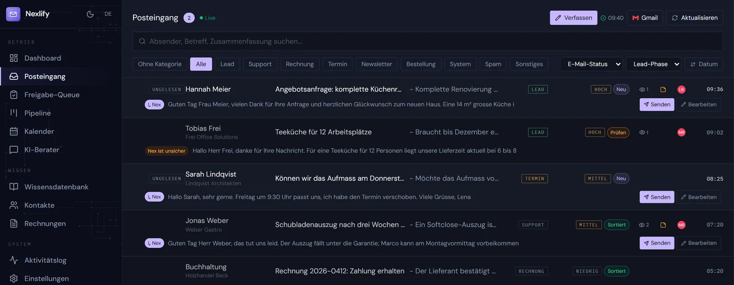Open the E-Mail-Status dropdown
Viewport: 734px width, 285px height.
[591, 64]
